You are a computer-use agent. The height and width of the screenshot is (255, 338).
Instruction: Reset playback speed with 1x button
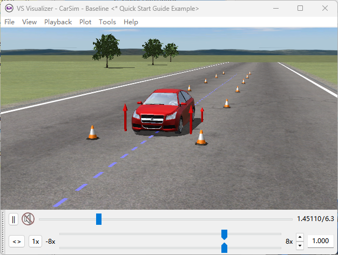(x=35, y=242)
